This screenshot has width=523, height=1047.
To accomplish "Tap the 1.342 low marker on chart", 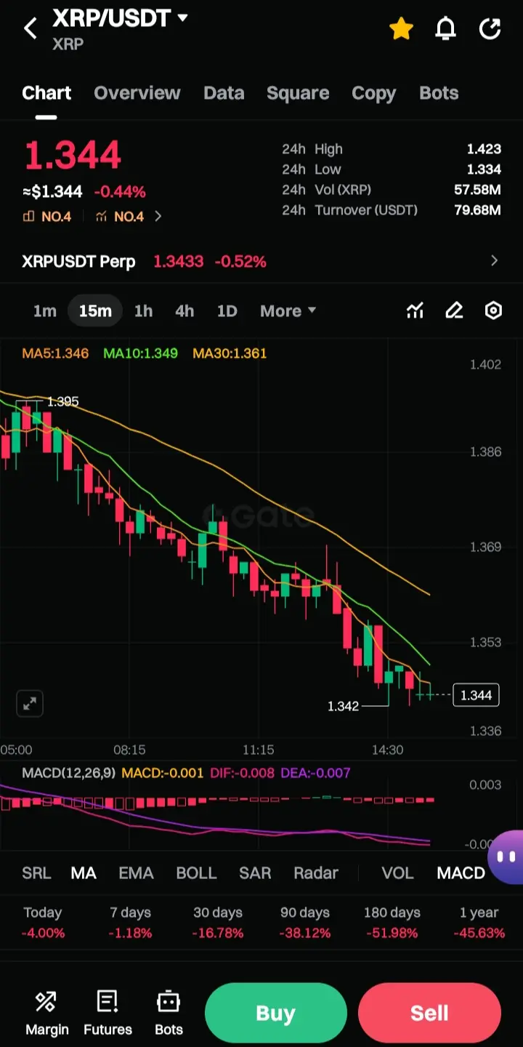I will click(343, 706).
